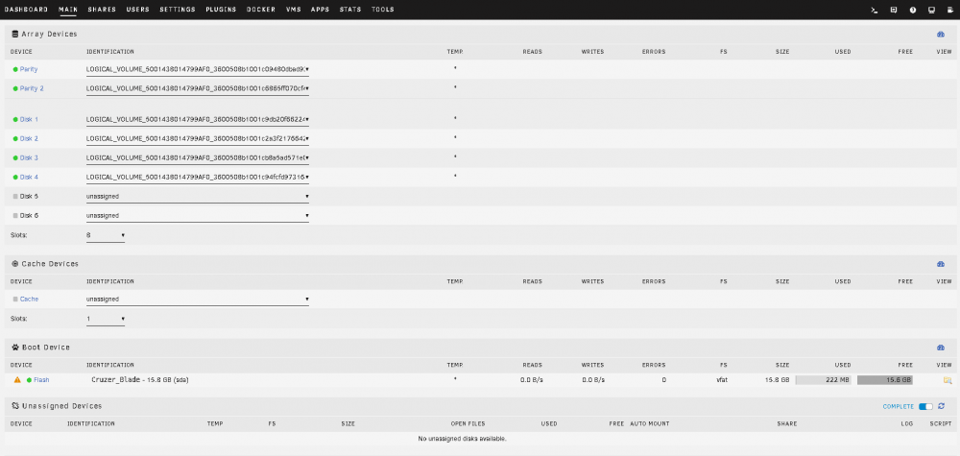Open the feedback icon in top bar

click(x=894, y=10)
